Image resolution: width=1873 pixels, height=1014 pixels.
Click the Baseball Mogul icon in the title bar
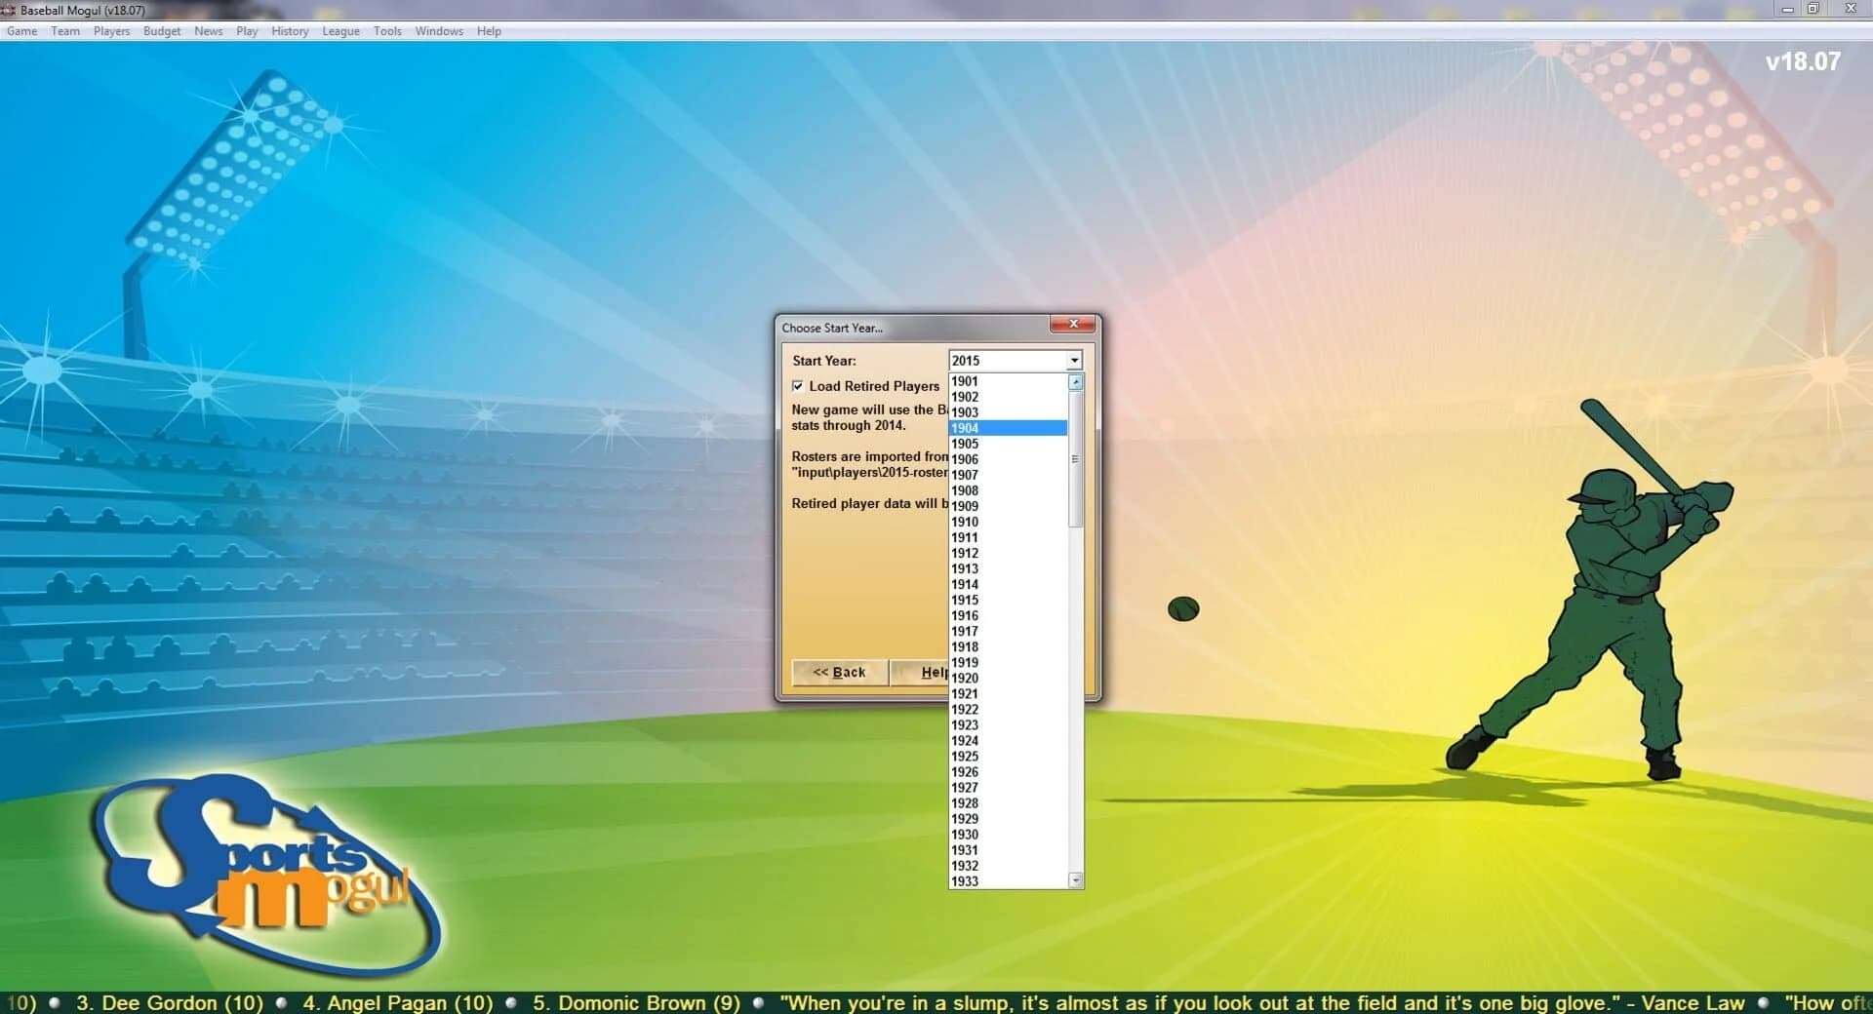pyautogui.click(x=10, y=10)
